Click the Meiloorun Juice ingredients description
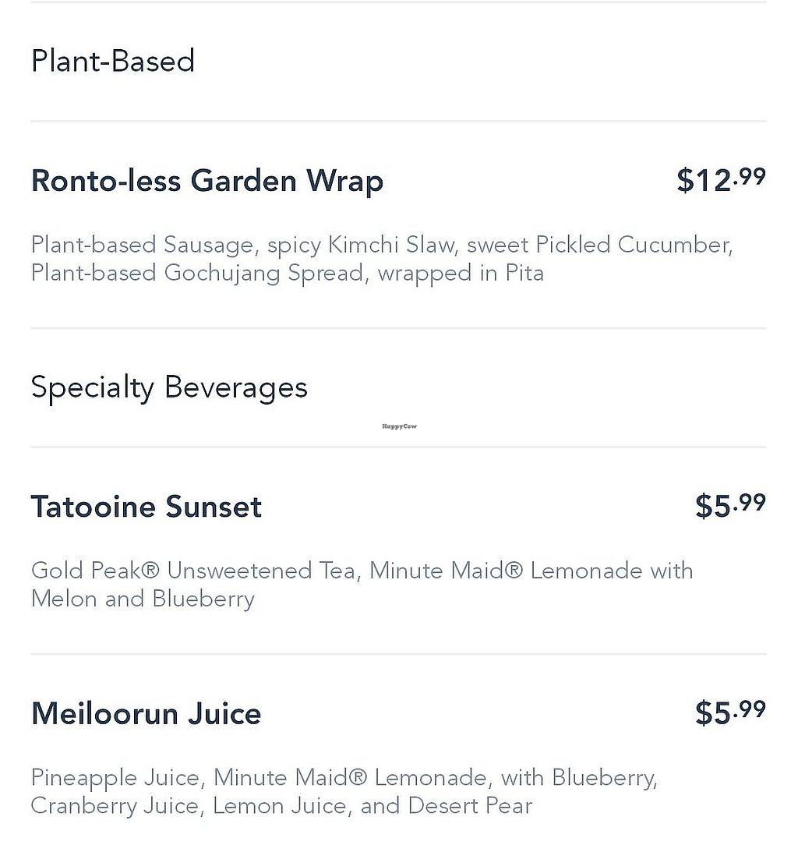Viewport: 798px width, 852px height. pyautogui.click(x=344, y=792)
